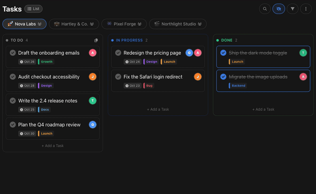Add a Task in IN PROGRESS column
The width and height of the screenshot is (316, 194).
[158, 109]
